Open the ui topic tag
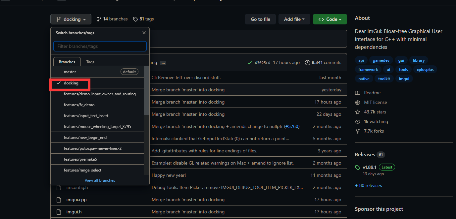Image resolution: width=456 pixels, height=219 pixels. pos(388,70)
